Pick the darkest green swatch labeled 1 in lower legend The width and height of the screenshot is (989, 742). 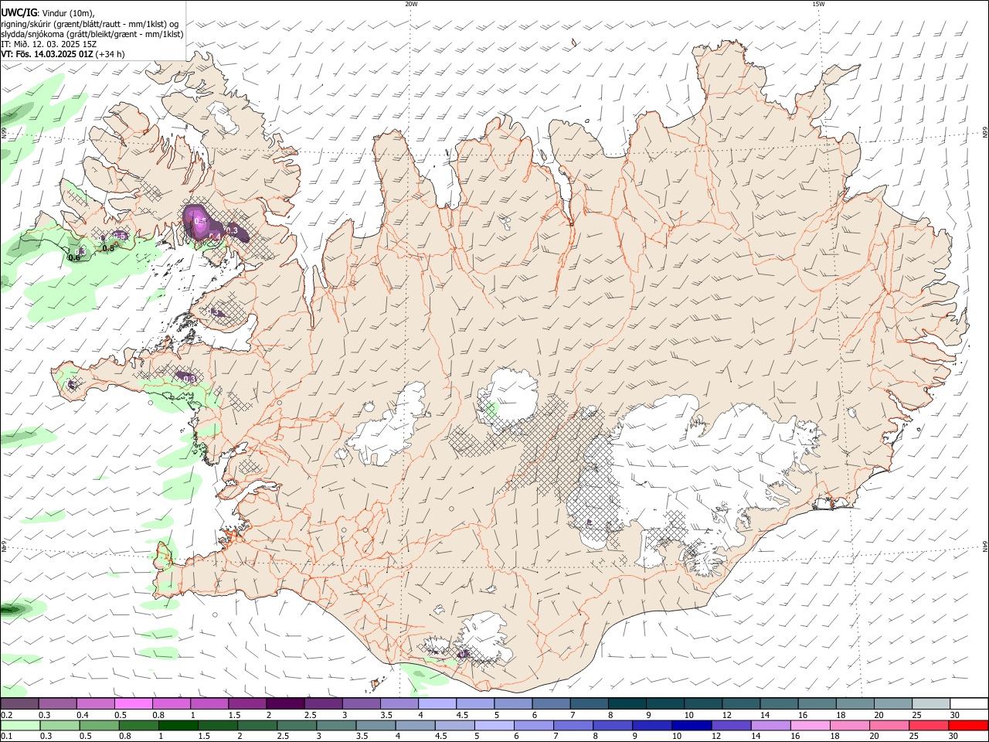pyautogui.click(x=178, y=725)
